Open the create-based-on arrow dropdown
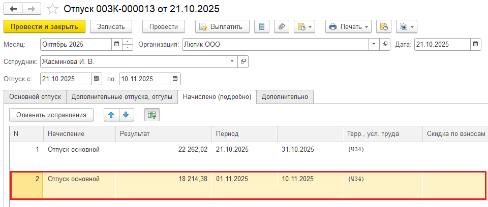This screenshot has height=207, width=488. [x=407, y=27]
